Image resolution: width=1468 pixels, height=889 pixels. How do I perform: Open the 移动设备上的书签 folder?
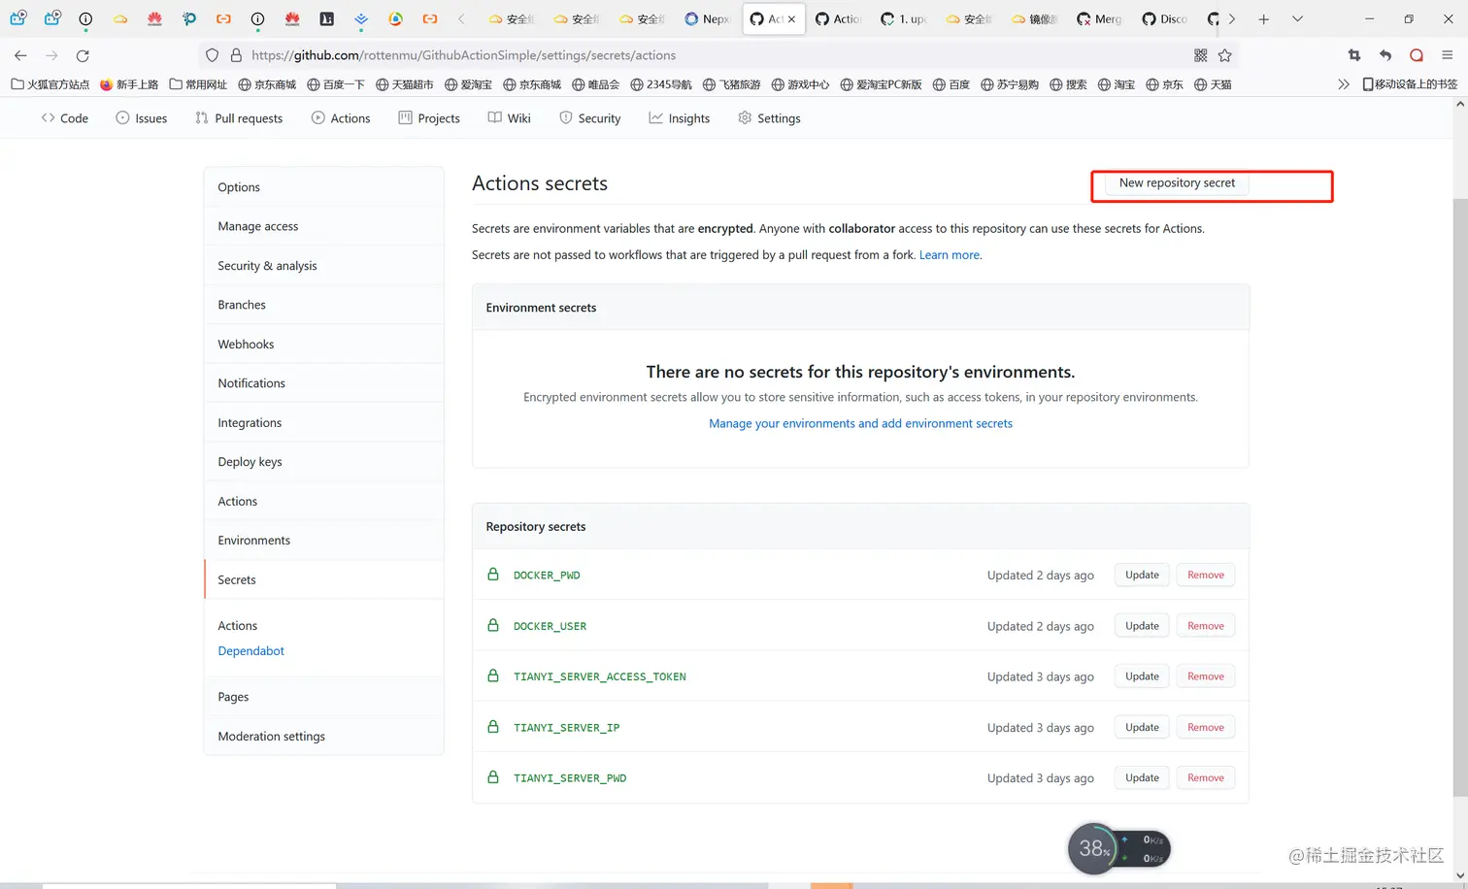[x=1410, y=84]
